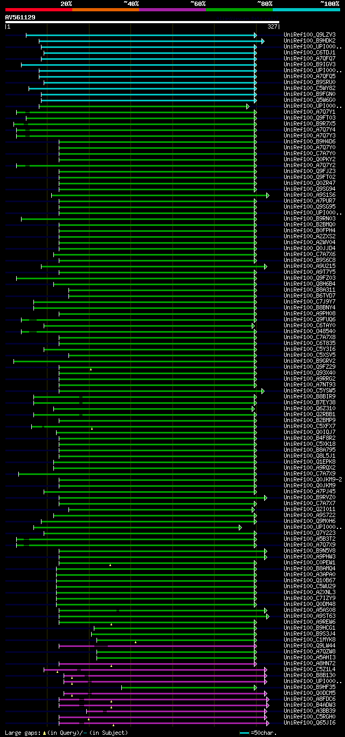
Task: Open hit UniRef100_A7QFQ7
Action: pos(309,59)
